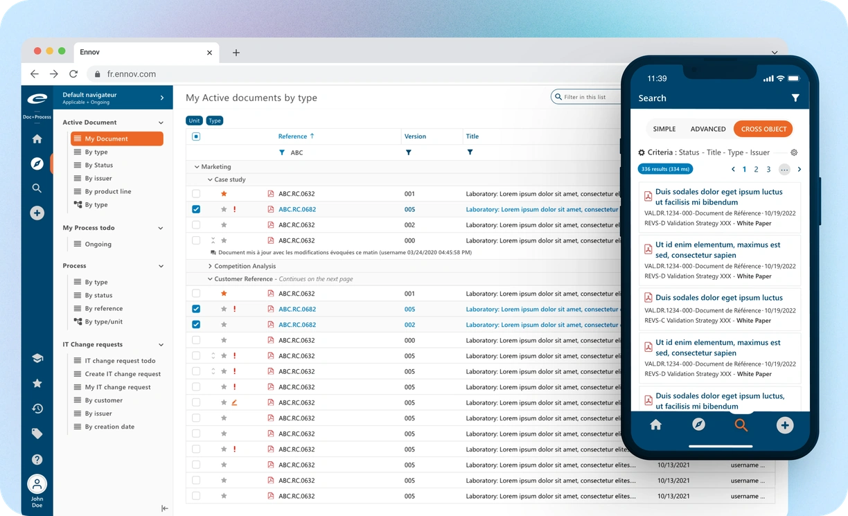The width and height of the screenshot is (848, 516).
Task: Tap the plus icon in phone bottom bar
Action: [784, 425]
